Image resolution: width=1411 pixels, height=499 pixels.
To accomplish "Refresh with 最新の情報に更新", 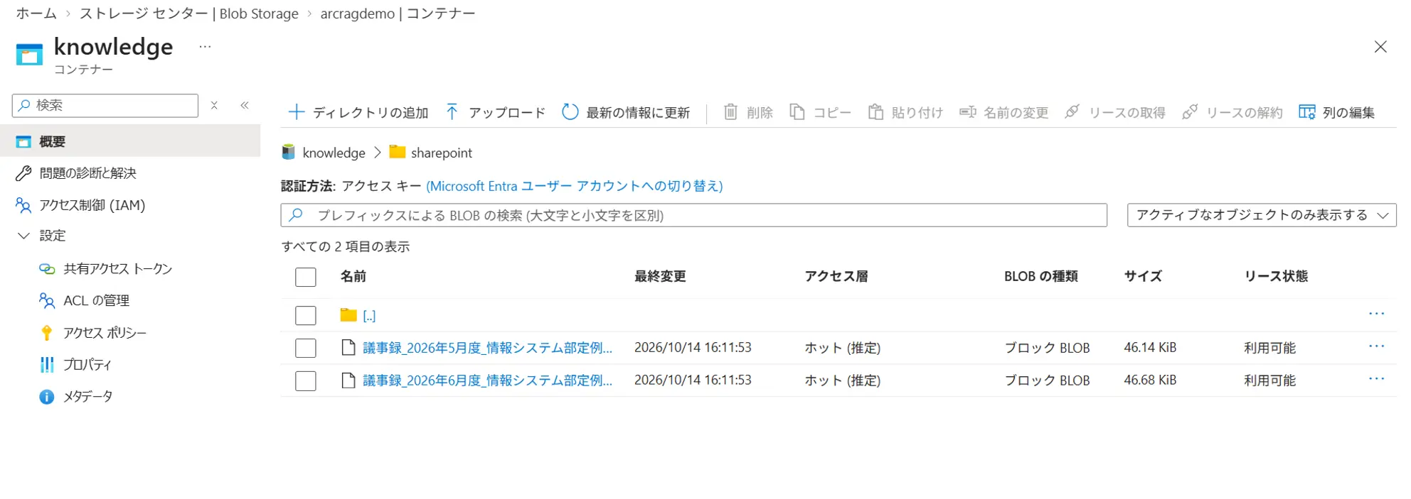I will [626, 112].
